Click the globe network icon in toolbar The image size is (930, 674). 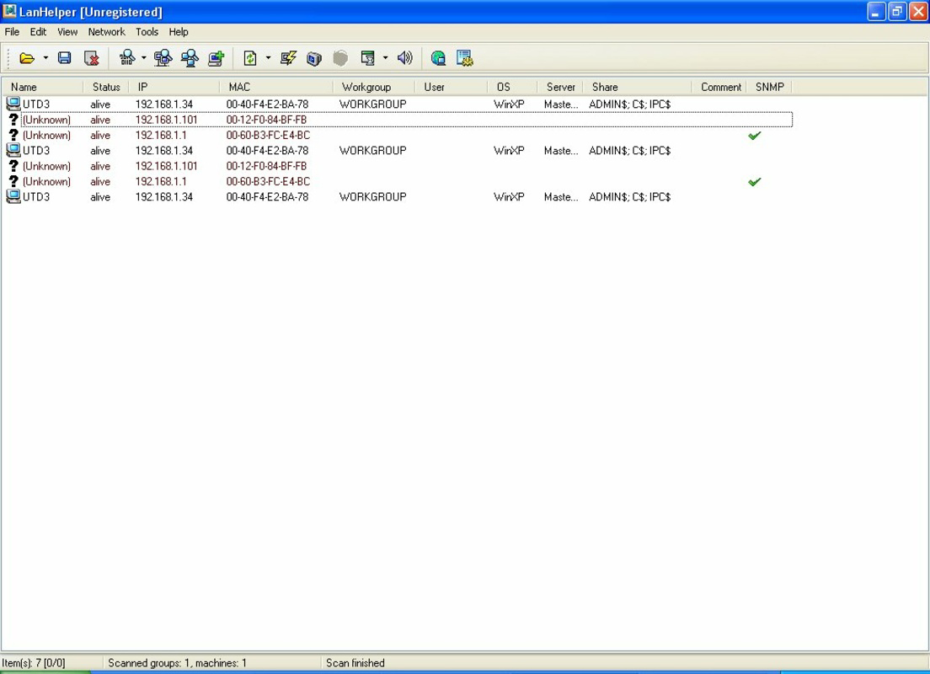[438, 58]
